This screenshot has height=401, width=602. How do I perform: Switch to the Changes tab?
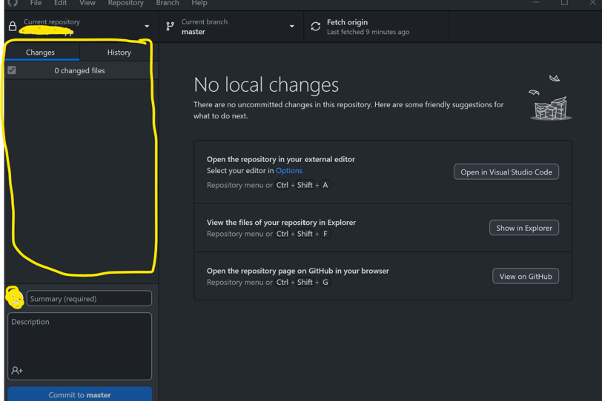tap(40, 52)
